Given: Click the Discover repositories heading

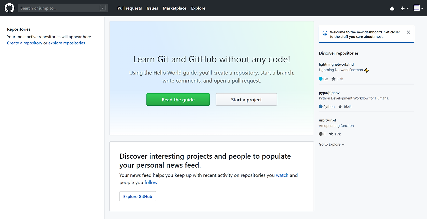Looking at the screenshot, I should coord(339,53).
